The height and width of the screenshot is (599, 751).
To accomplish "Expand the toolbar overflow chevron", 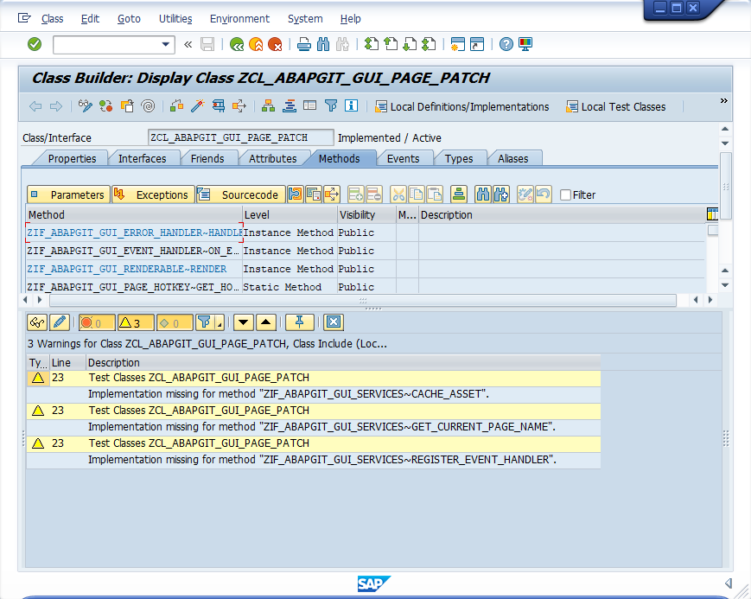I will coord(724,100).
